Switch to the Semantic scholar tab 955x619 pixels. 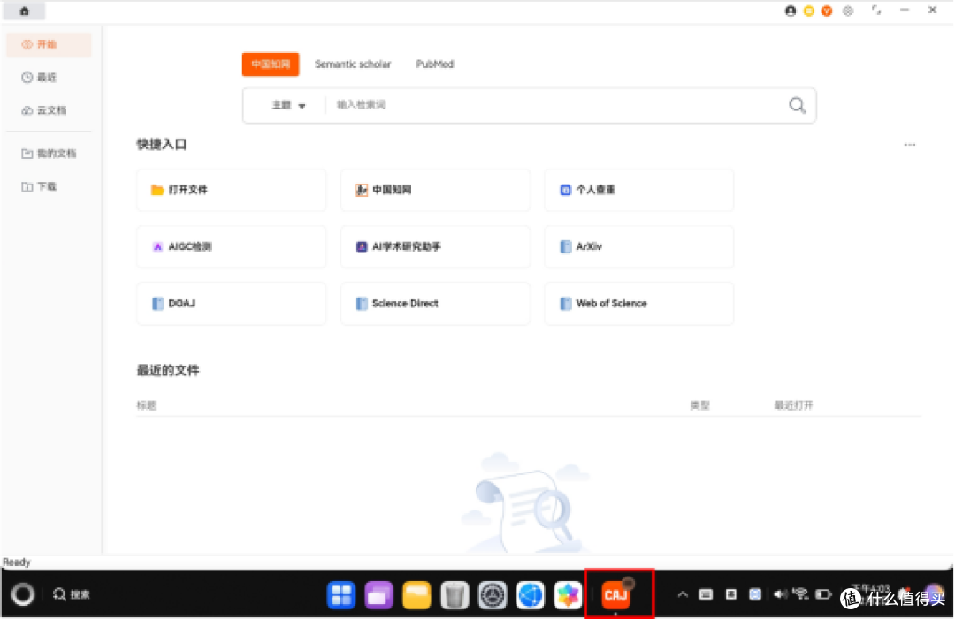pyautogui.click(x=353, y=64)
